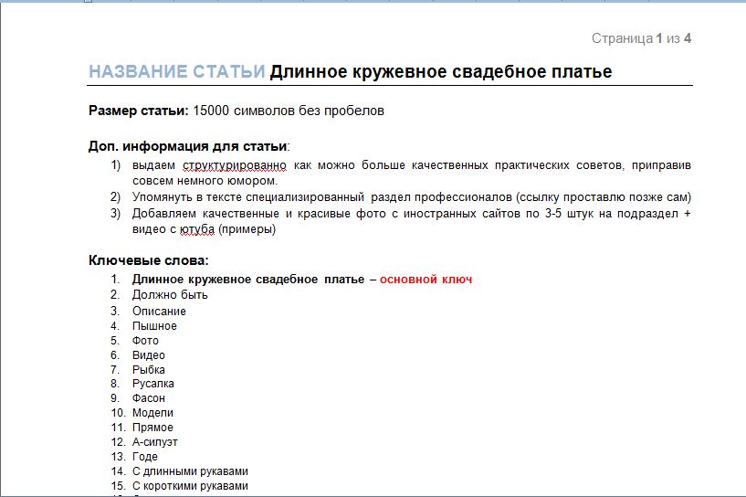
Task: Click keyword 'С длинными рукавами'
Action: [x=190, y=471]
